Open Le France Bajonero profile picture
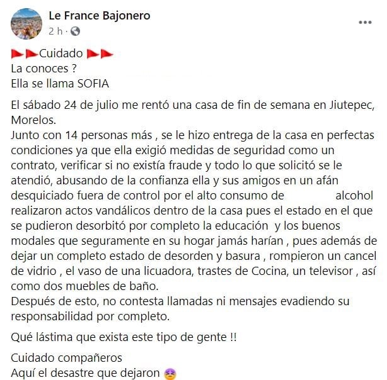 tap(26, 23)
